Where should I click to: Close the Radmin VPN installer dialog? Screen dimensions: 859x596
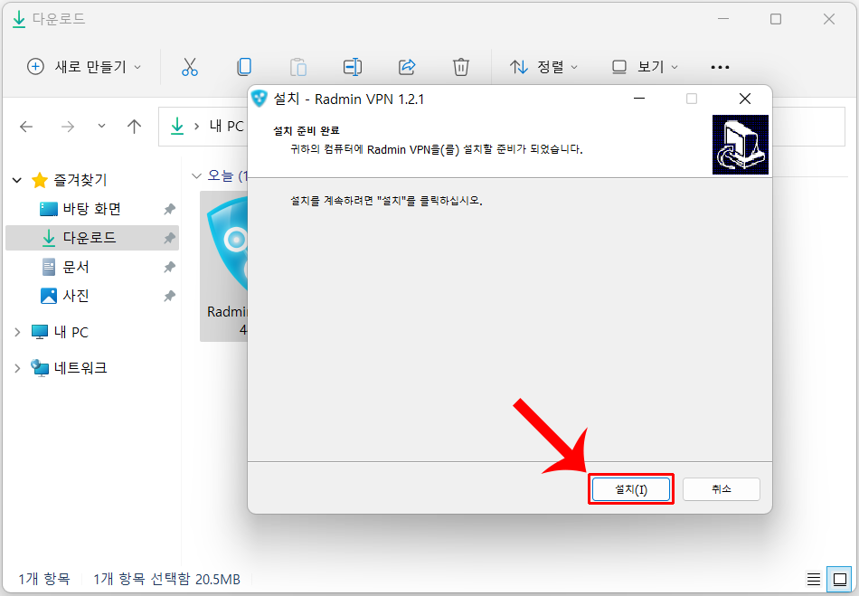[x=744, y=99]
